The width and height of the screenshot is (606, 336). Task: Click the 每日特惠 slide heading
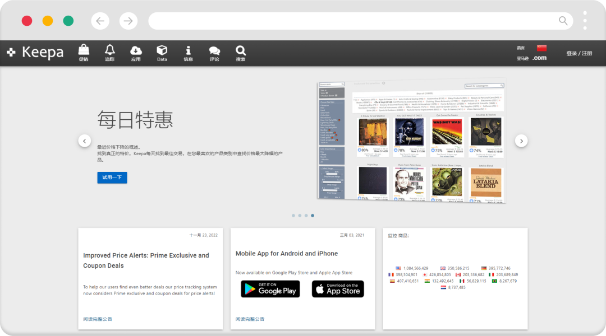135,120
